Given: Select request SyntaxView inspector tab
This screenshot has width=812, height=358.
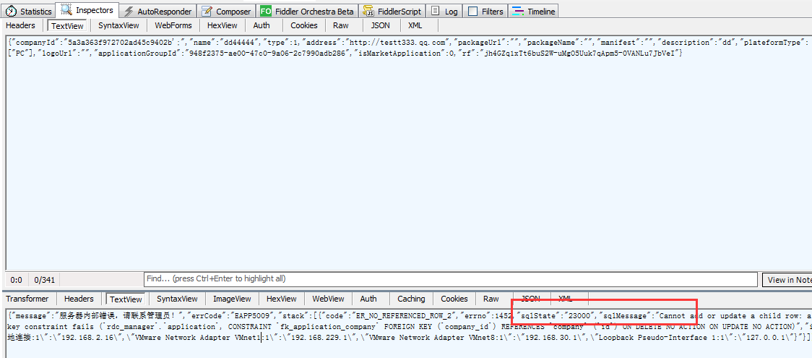Looking at the screenshot, I should click(x=118, y=25).
